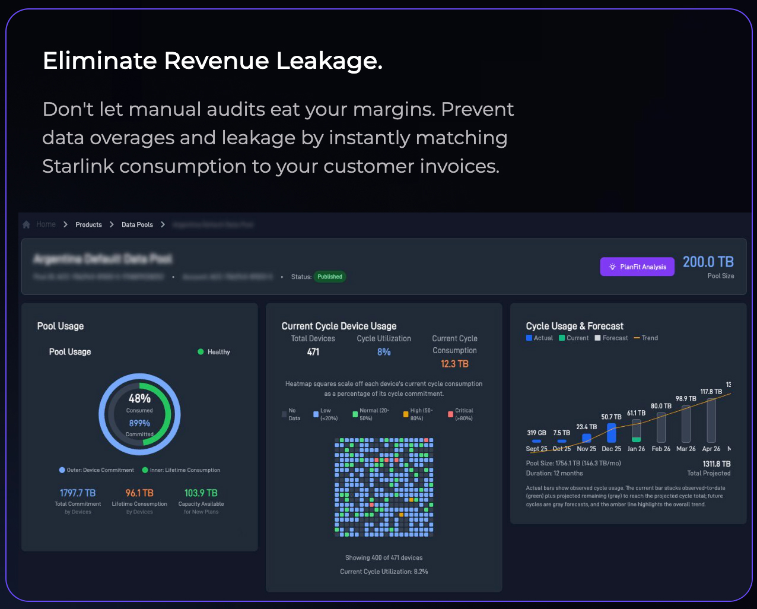Click the Normal (20-50%) legend swatch
The image size is (757, 609).
355,414
